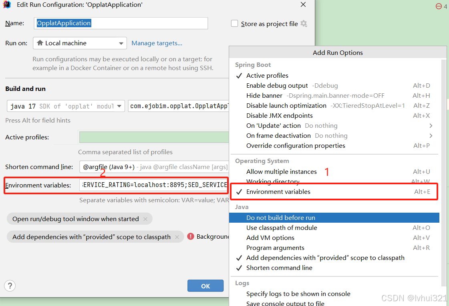Expand the On 'Update' action submenu
The height and width of the screenshot is (306, 449).
coord(334,126)
